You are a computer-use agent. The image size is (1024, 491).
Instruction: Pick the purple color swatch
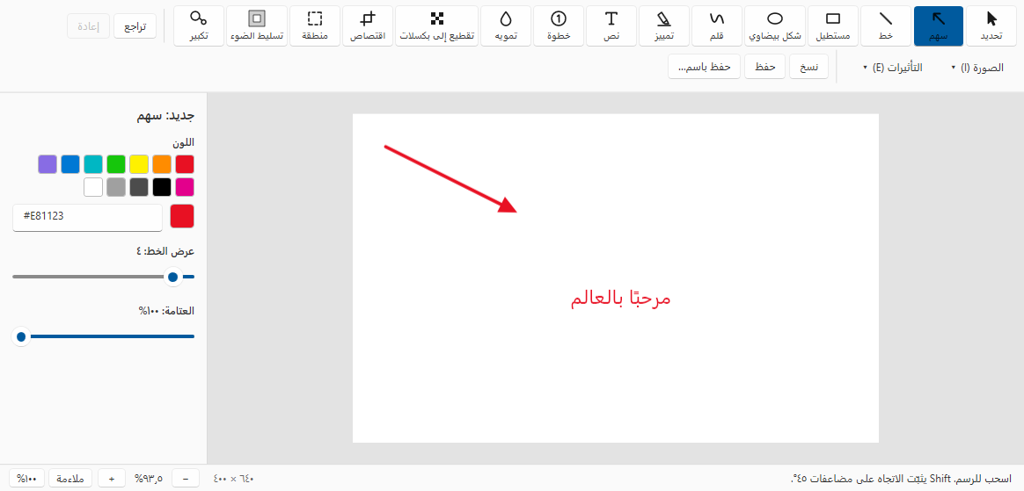coord(48,164)
